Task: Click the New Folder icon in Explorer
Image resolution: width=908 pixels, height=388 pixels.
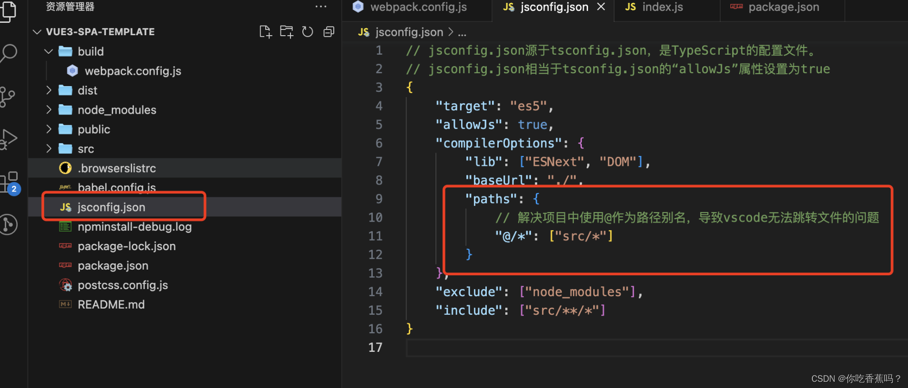Action: click(287, 32)
